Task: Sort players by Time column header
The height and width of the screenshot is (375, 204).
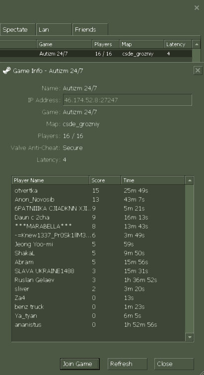Action: (x=153, y=180)
